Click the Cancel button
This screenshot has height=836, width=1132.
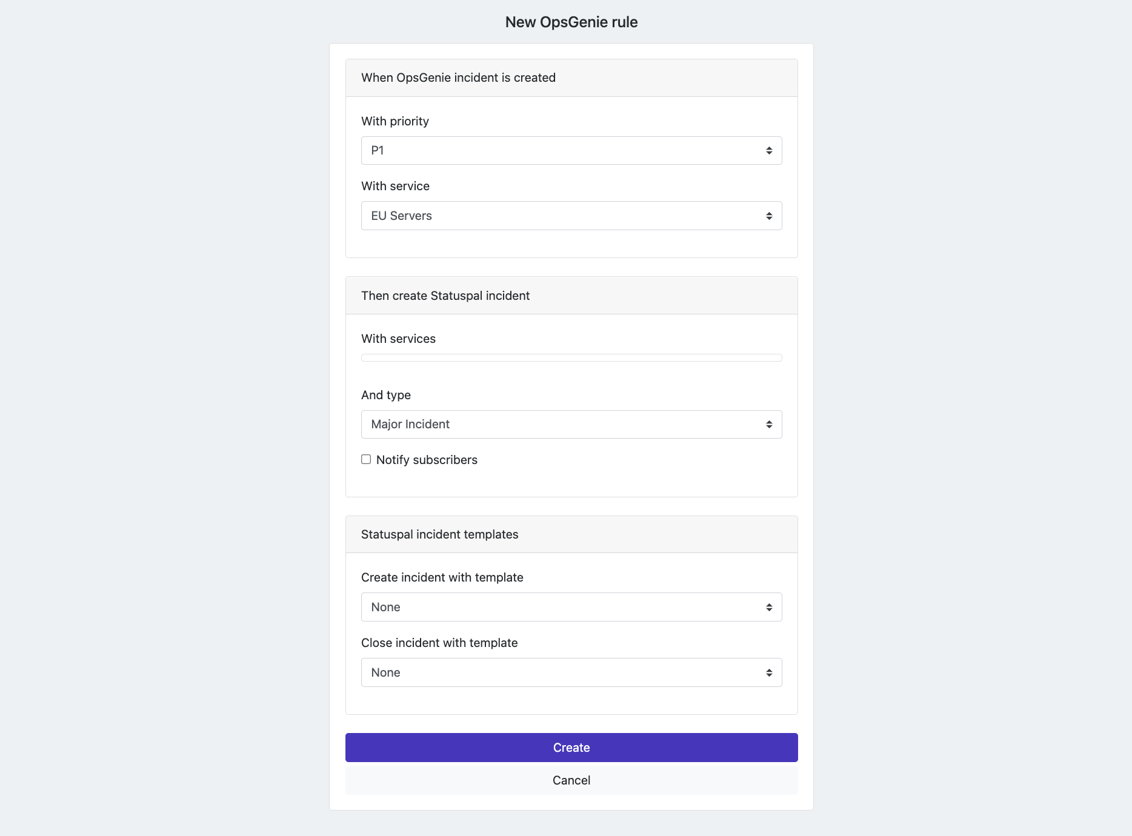coord(571,780)
